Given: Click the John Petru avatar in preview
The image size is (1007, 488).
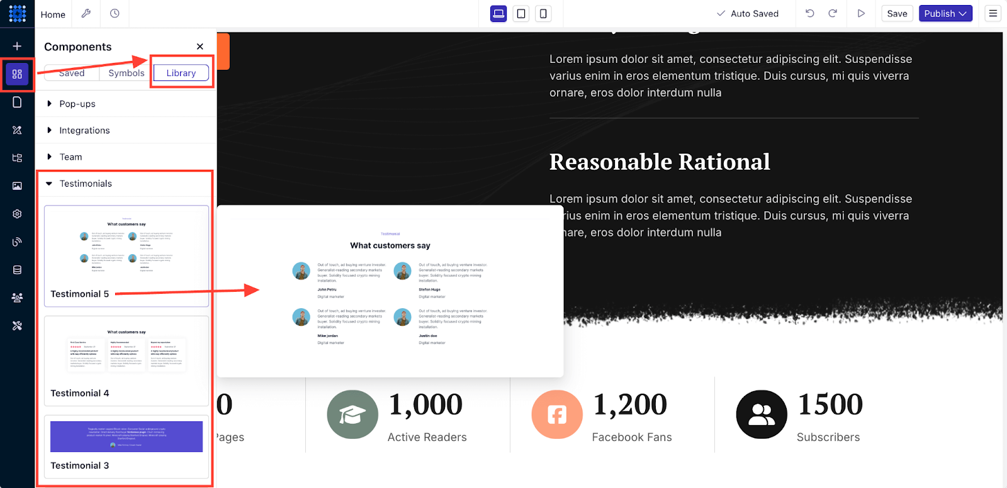Looking at the screenshot, I should [x=301, y=271].
